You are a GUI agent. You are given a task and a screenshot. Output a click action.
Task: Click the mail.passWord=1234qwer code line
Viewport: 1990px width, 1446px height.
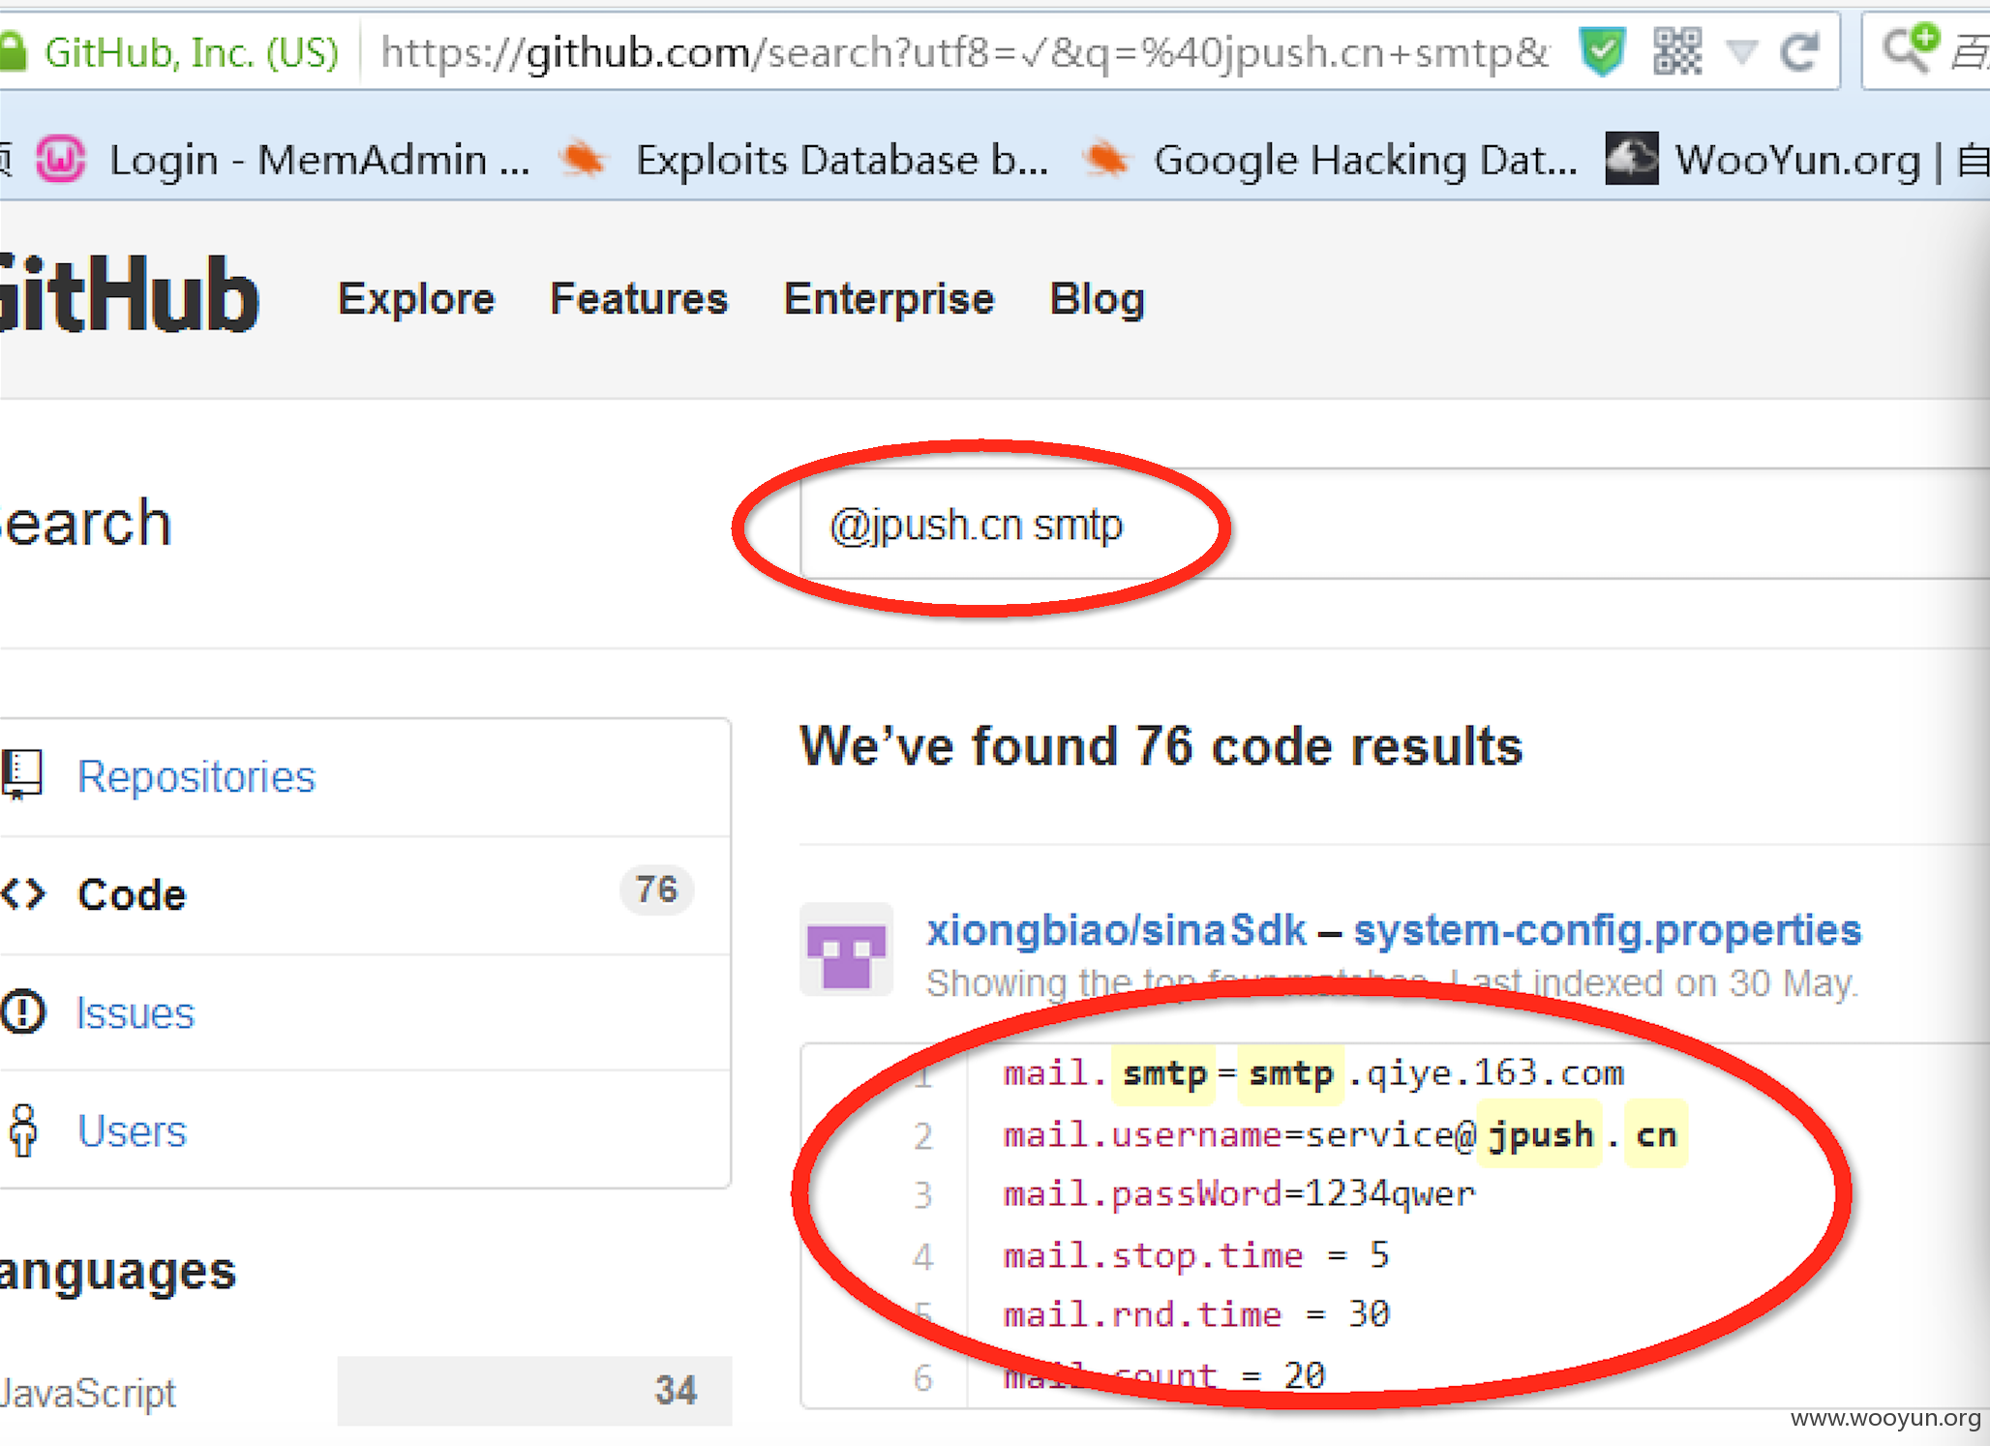[x=1239, y=1194]
